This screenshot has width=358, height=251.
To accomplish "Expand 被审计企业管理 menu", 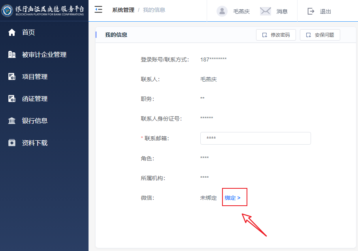I will coord(44,55).
